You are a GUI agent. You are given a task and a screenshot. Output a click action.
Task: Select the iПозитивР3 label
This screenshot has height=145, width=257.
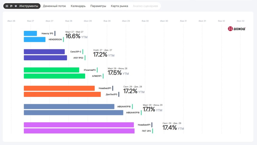[x=90, y=70]
